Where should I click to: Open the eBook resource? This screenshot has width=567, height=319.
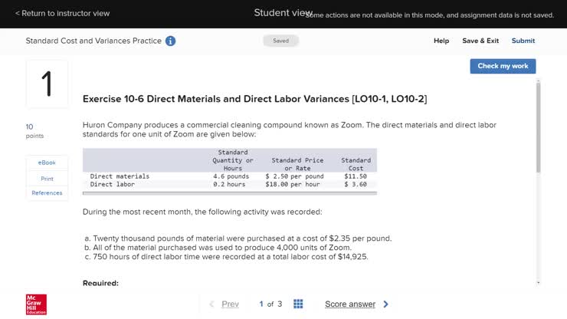47,163
